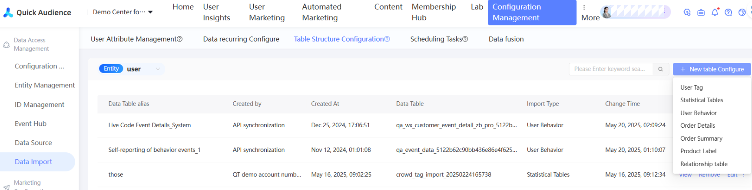Switch to Data recurring Configure tab
Screen dimensions: 752x190
coord(241,39)
